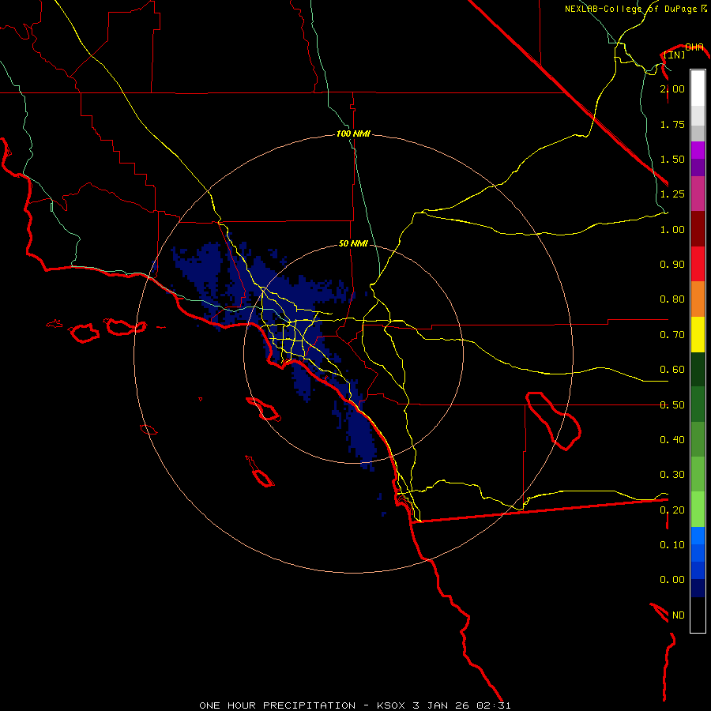Click the pink legend swatch beside 1.25
The width and height of the screenshot is (711, 711).
(698, 194)
